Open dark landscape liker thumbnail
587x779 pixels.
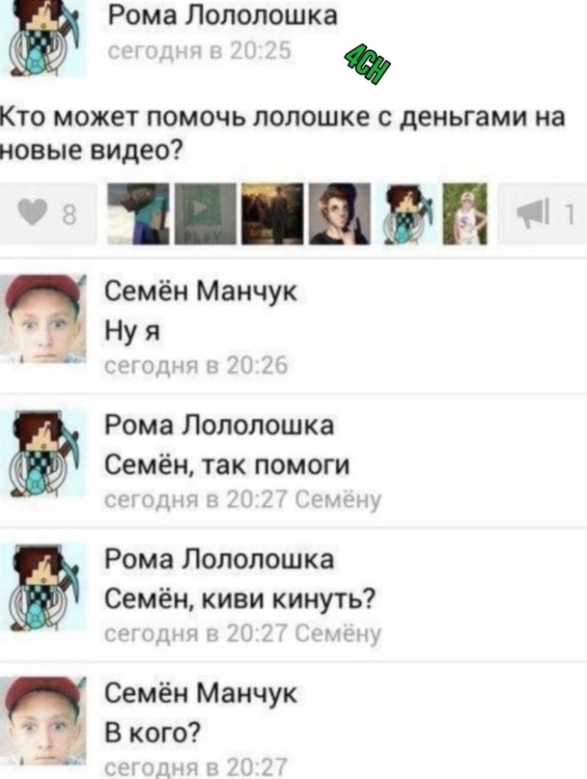[x=272, y=213]
